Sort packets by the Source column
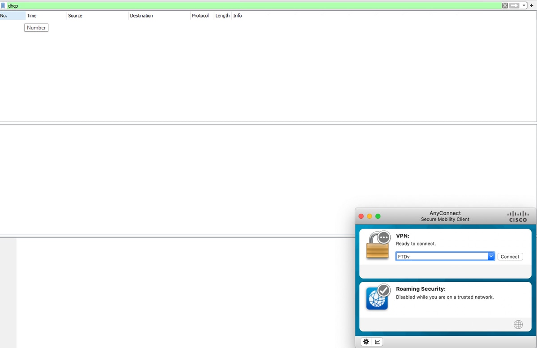Screen dimensions: 537x348 98,16
